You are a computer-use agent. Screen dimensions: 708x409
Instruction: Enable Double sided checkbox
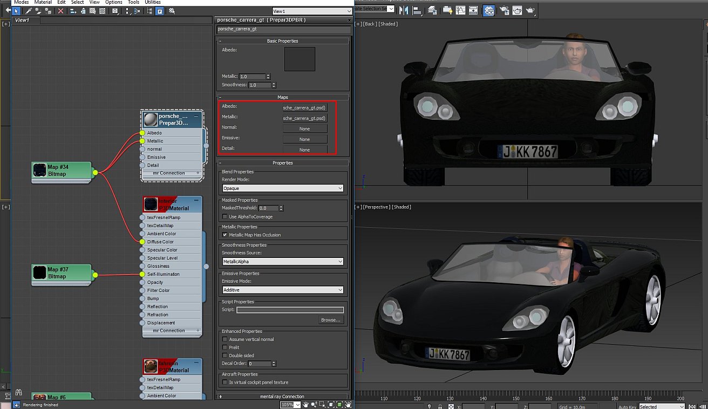tap(224, 356)
